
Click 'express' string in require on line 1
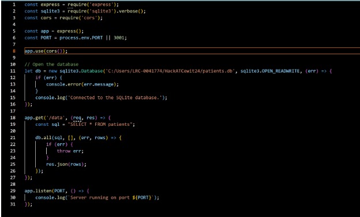point(102,5)
